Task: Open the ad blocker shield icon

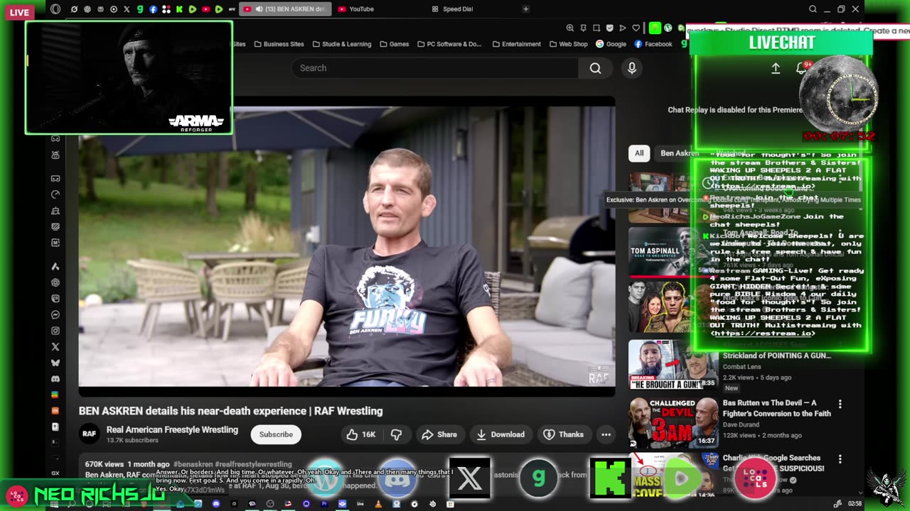Action: pyautogui.click(x=609, y=28)
